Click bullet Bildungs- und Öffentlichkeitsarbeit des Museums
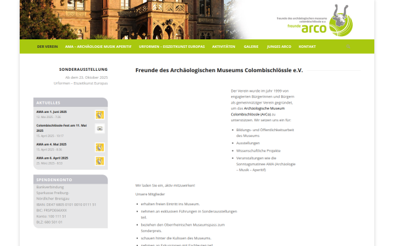 click(265, 133)
